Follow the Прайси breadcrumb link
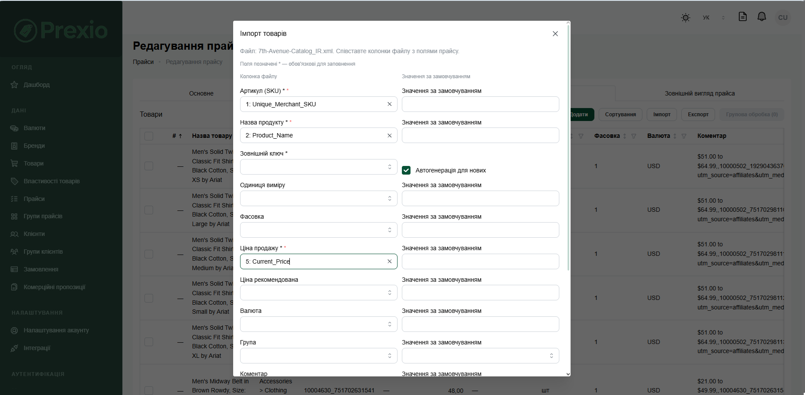 tap(143, 62)
